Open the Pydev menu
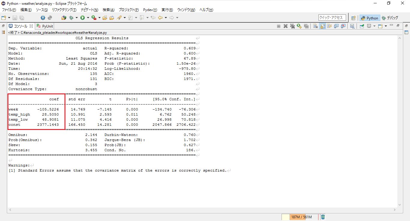Viewport: 410px width, 221px height. point(149,10)
